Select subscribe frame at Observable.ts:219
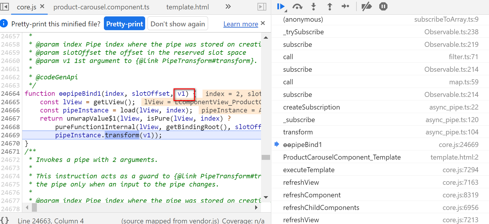The width and height of the screenshot is (489, 224). coord(380,45)
